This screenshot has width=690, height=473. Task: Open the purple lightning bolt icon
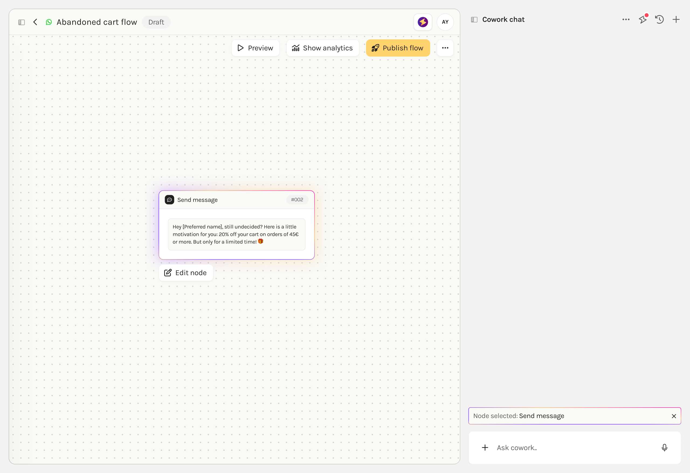pos(423,22)
